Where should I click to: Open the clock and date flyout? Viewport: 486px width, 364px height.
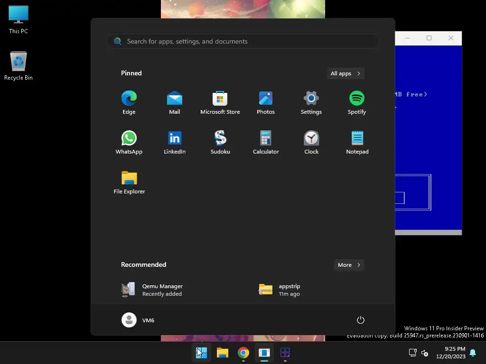coord(451,353)
